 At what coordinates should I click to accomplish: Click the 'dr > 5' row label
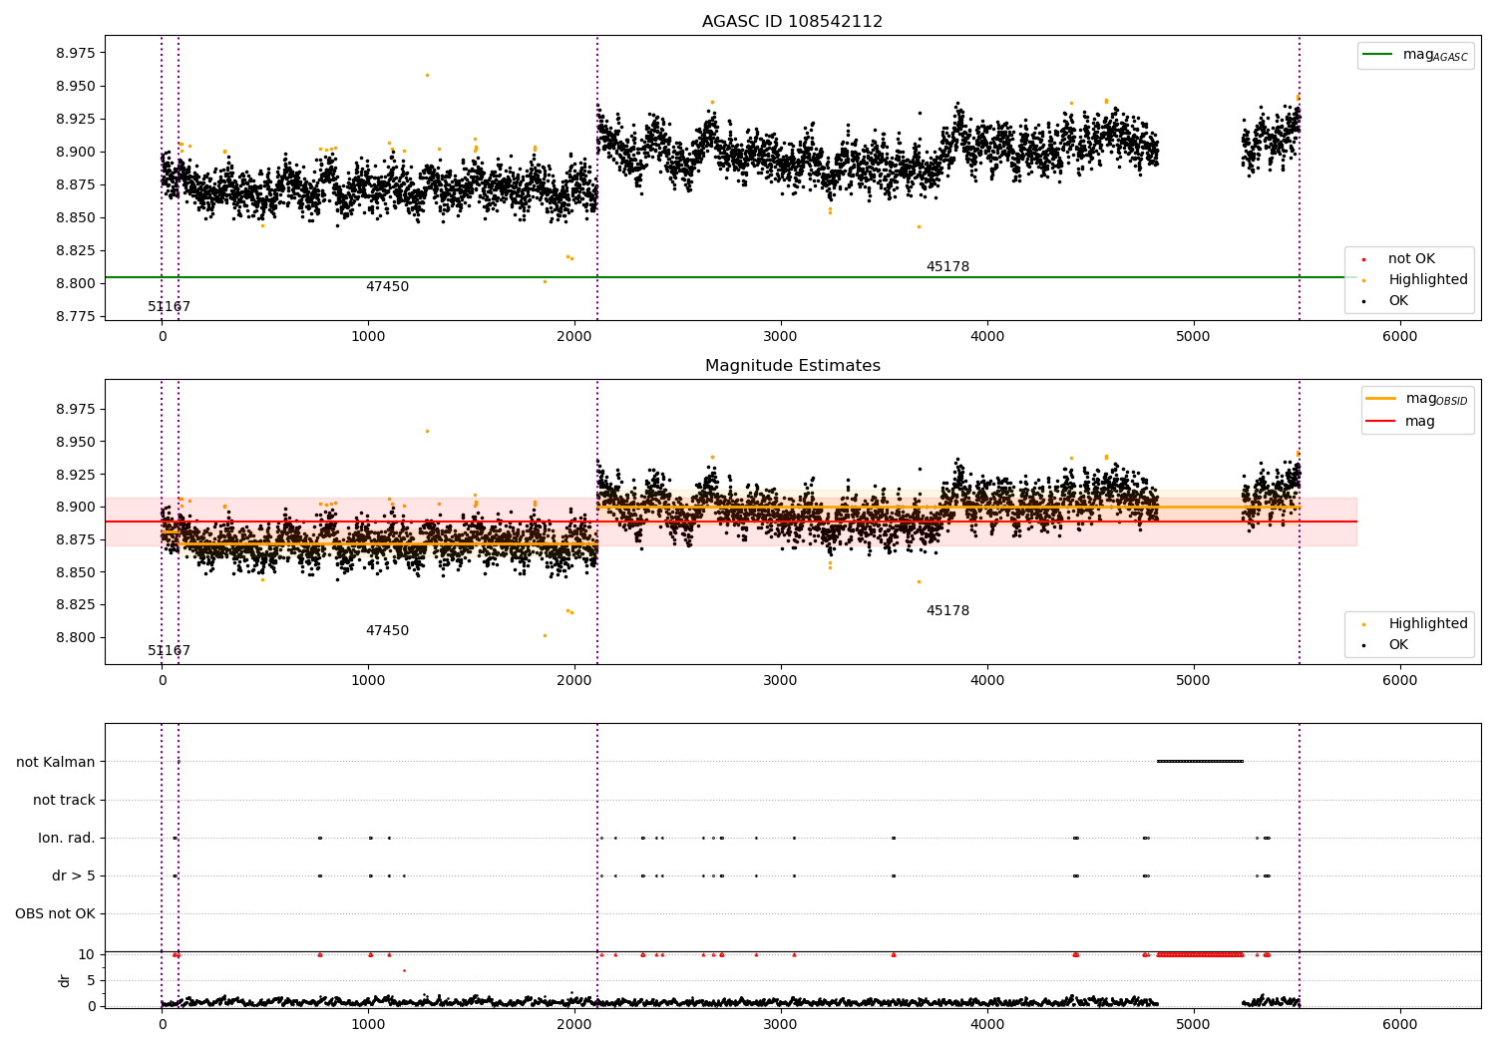point(74,876)
